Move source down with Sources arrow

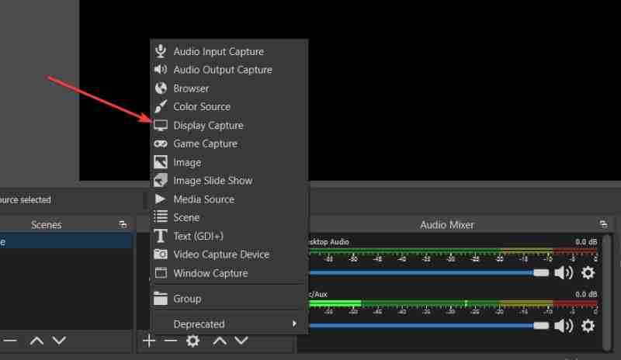pyautogui.click(x=241, y=341)
